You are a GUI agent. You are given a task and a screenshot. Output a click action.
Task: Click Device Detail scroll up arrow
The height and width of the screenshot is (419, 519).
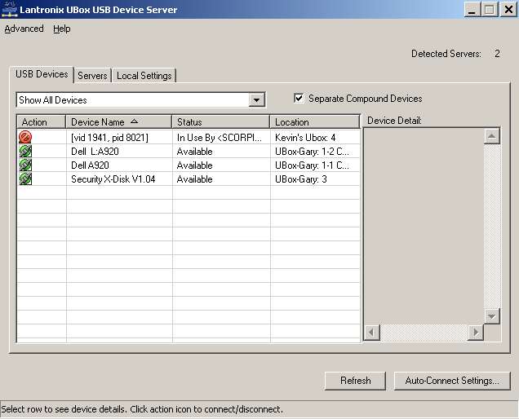click(x=491, y=136)
